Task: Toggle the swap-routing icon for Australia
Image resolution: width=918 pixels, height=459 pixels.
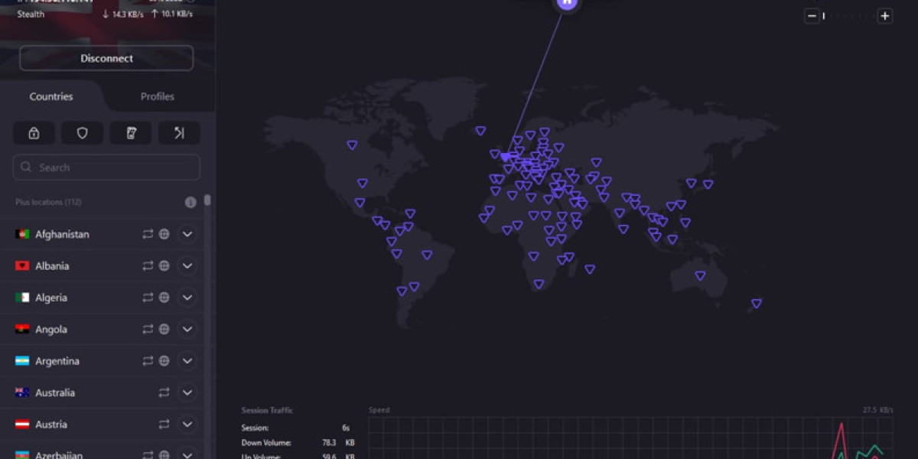Action: (x=164, y=392)
